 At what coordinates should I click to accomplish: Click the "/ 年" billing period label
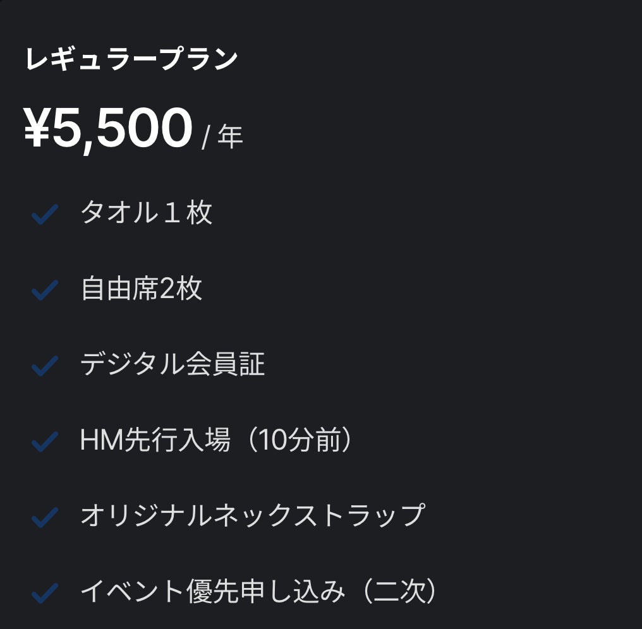click(x=222, y=136)
